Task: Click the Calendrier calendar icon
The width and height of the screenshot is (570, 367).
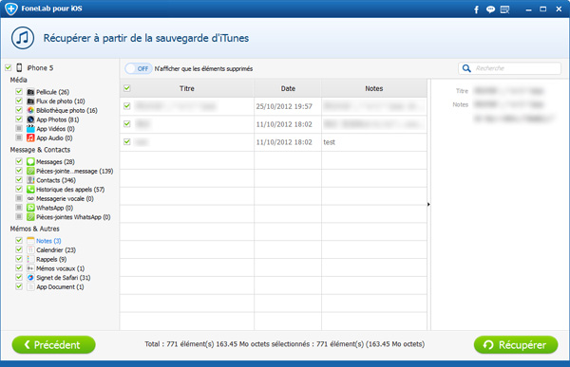Action: click(x=30, y=249)
